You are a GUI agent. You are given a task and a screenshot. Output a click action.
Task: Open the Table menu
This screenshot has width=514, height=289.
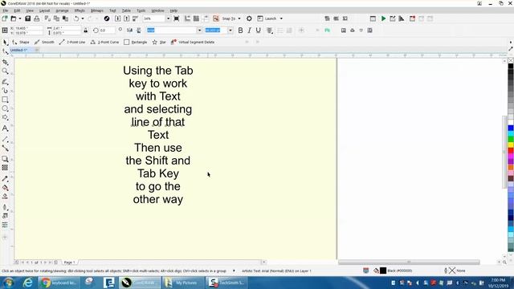pyautogui.click(x=126, y=10)
